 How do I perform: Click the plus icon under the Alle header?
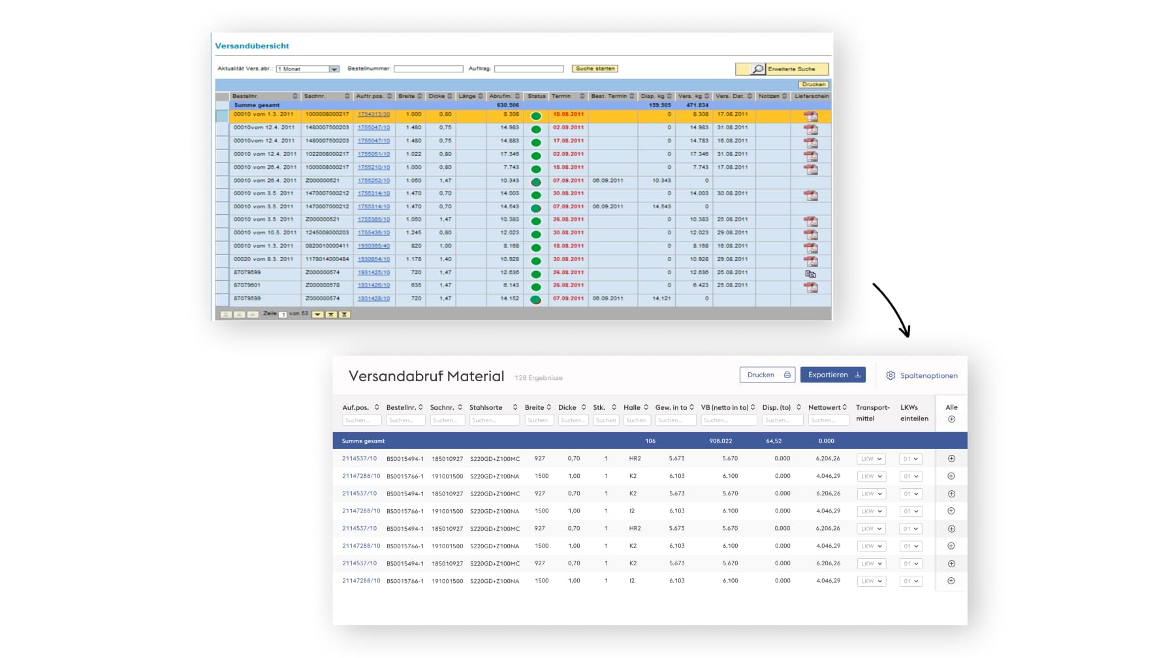tap(951, 420)
